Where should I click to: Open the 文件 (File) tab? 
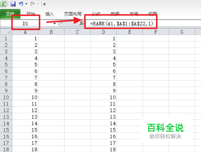[x=10, y=14]
